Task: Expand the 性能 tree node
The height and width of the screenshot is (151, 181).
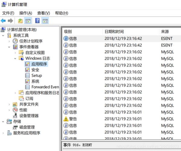Action: (x=9, y=110)
